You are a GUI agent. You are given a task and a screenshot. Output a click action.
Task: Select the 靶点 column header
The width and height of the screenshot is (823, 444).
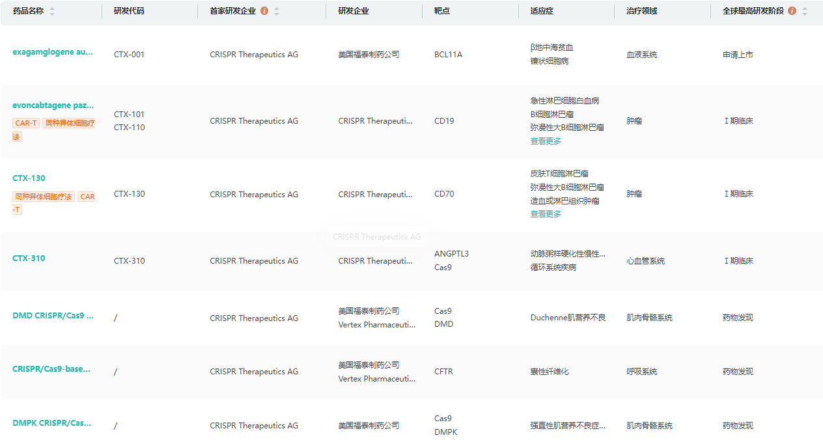coord(442,11)
